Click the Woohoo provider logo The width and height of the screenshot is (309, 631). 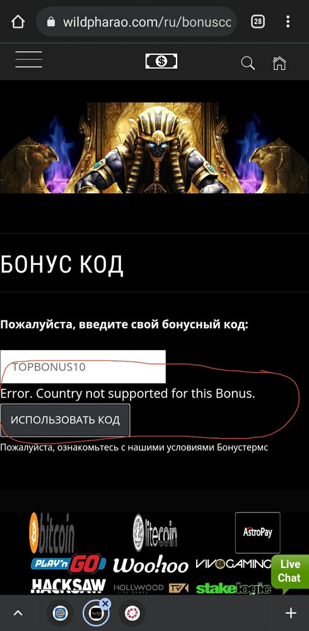point(151,565)
